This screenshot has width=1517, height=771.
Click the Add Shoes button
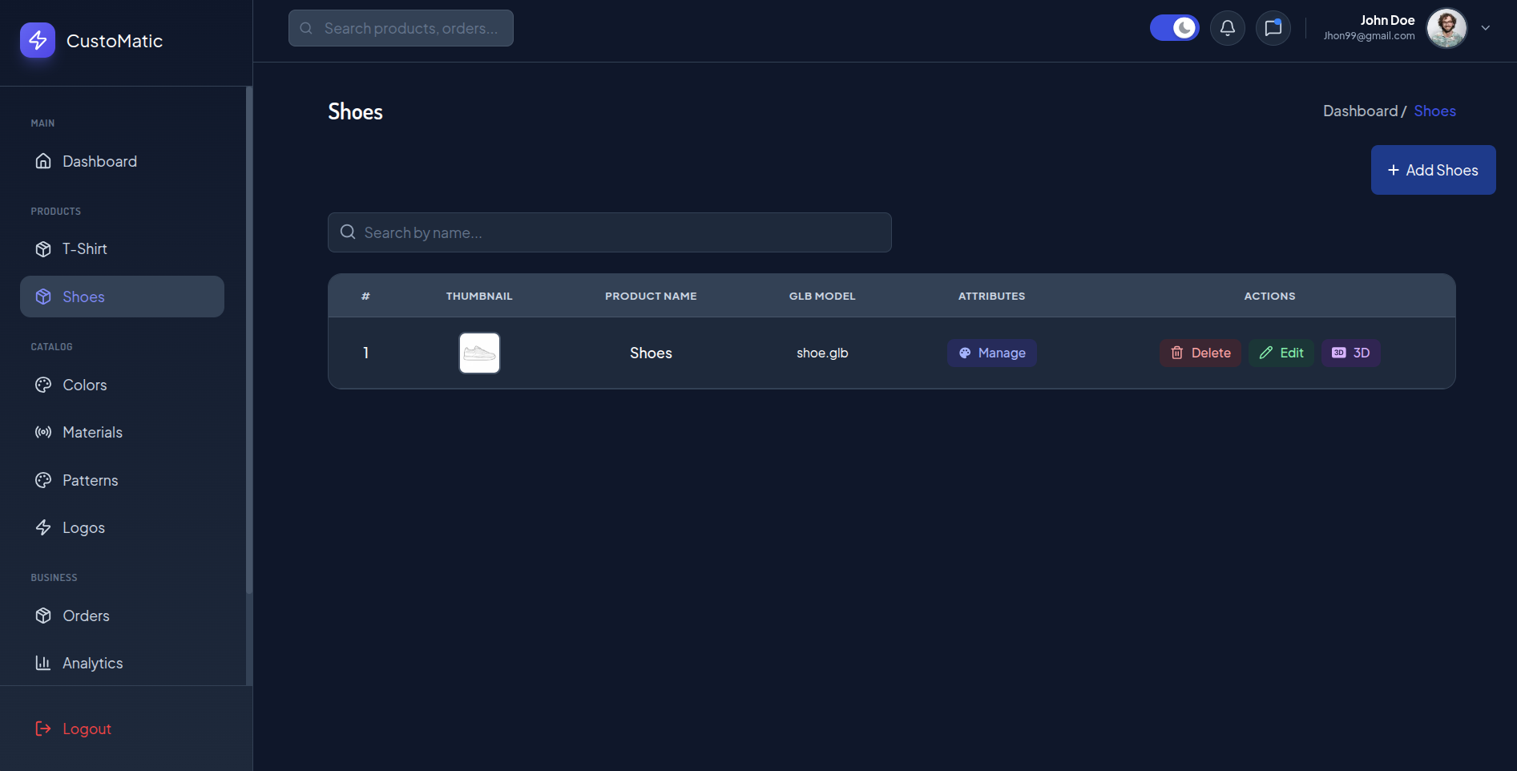pyautogui.click(x=1433, y=170)
